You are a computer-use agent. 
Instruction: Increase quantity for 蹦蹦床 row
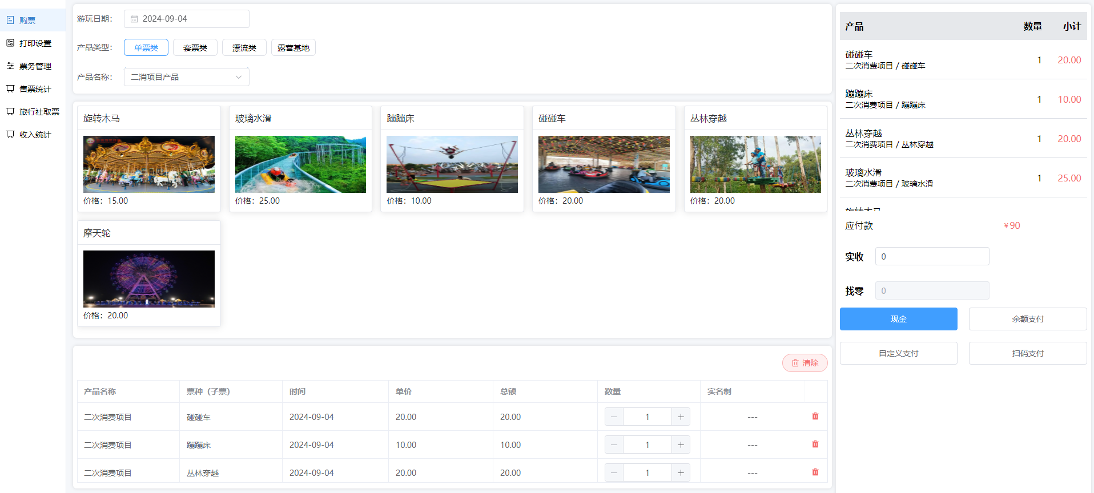(681, 444)
